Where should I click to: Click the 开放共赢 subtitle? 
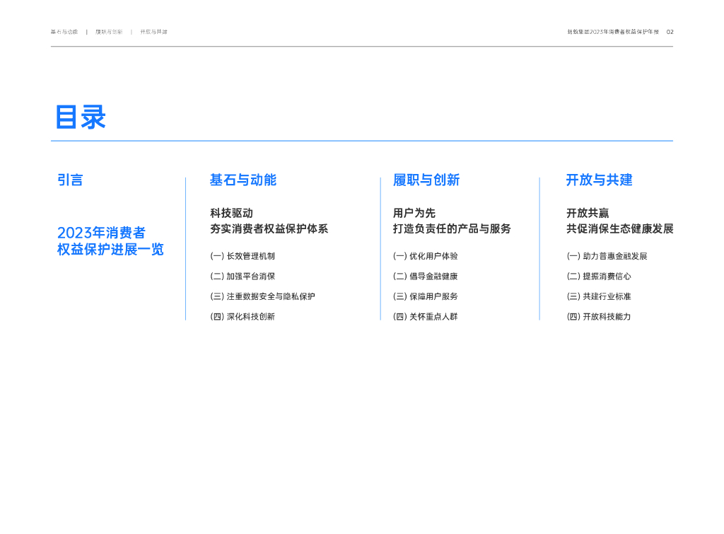tap(588, 213)
